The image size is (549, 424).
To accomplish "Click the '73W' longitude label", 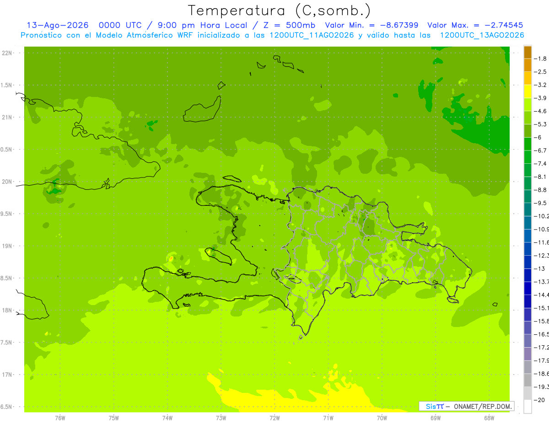I will coord(221,418).
